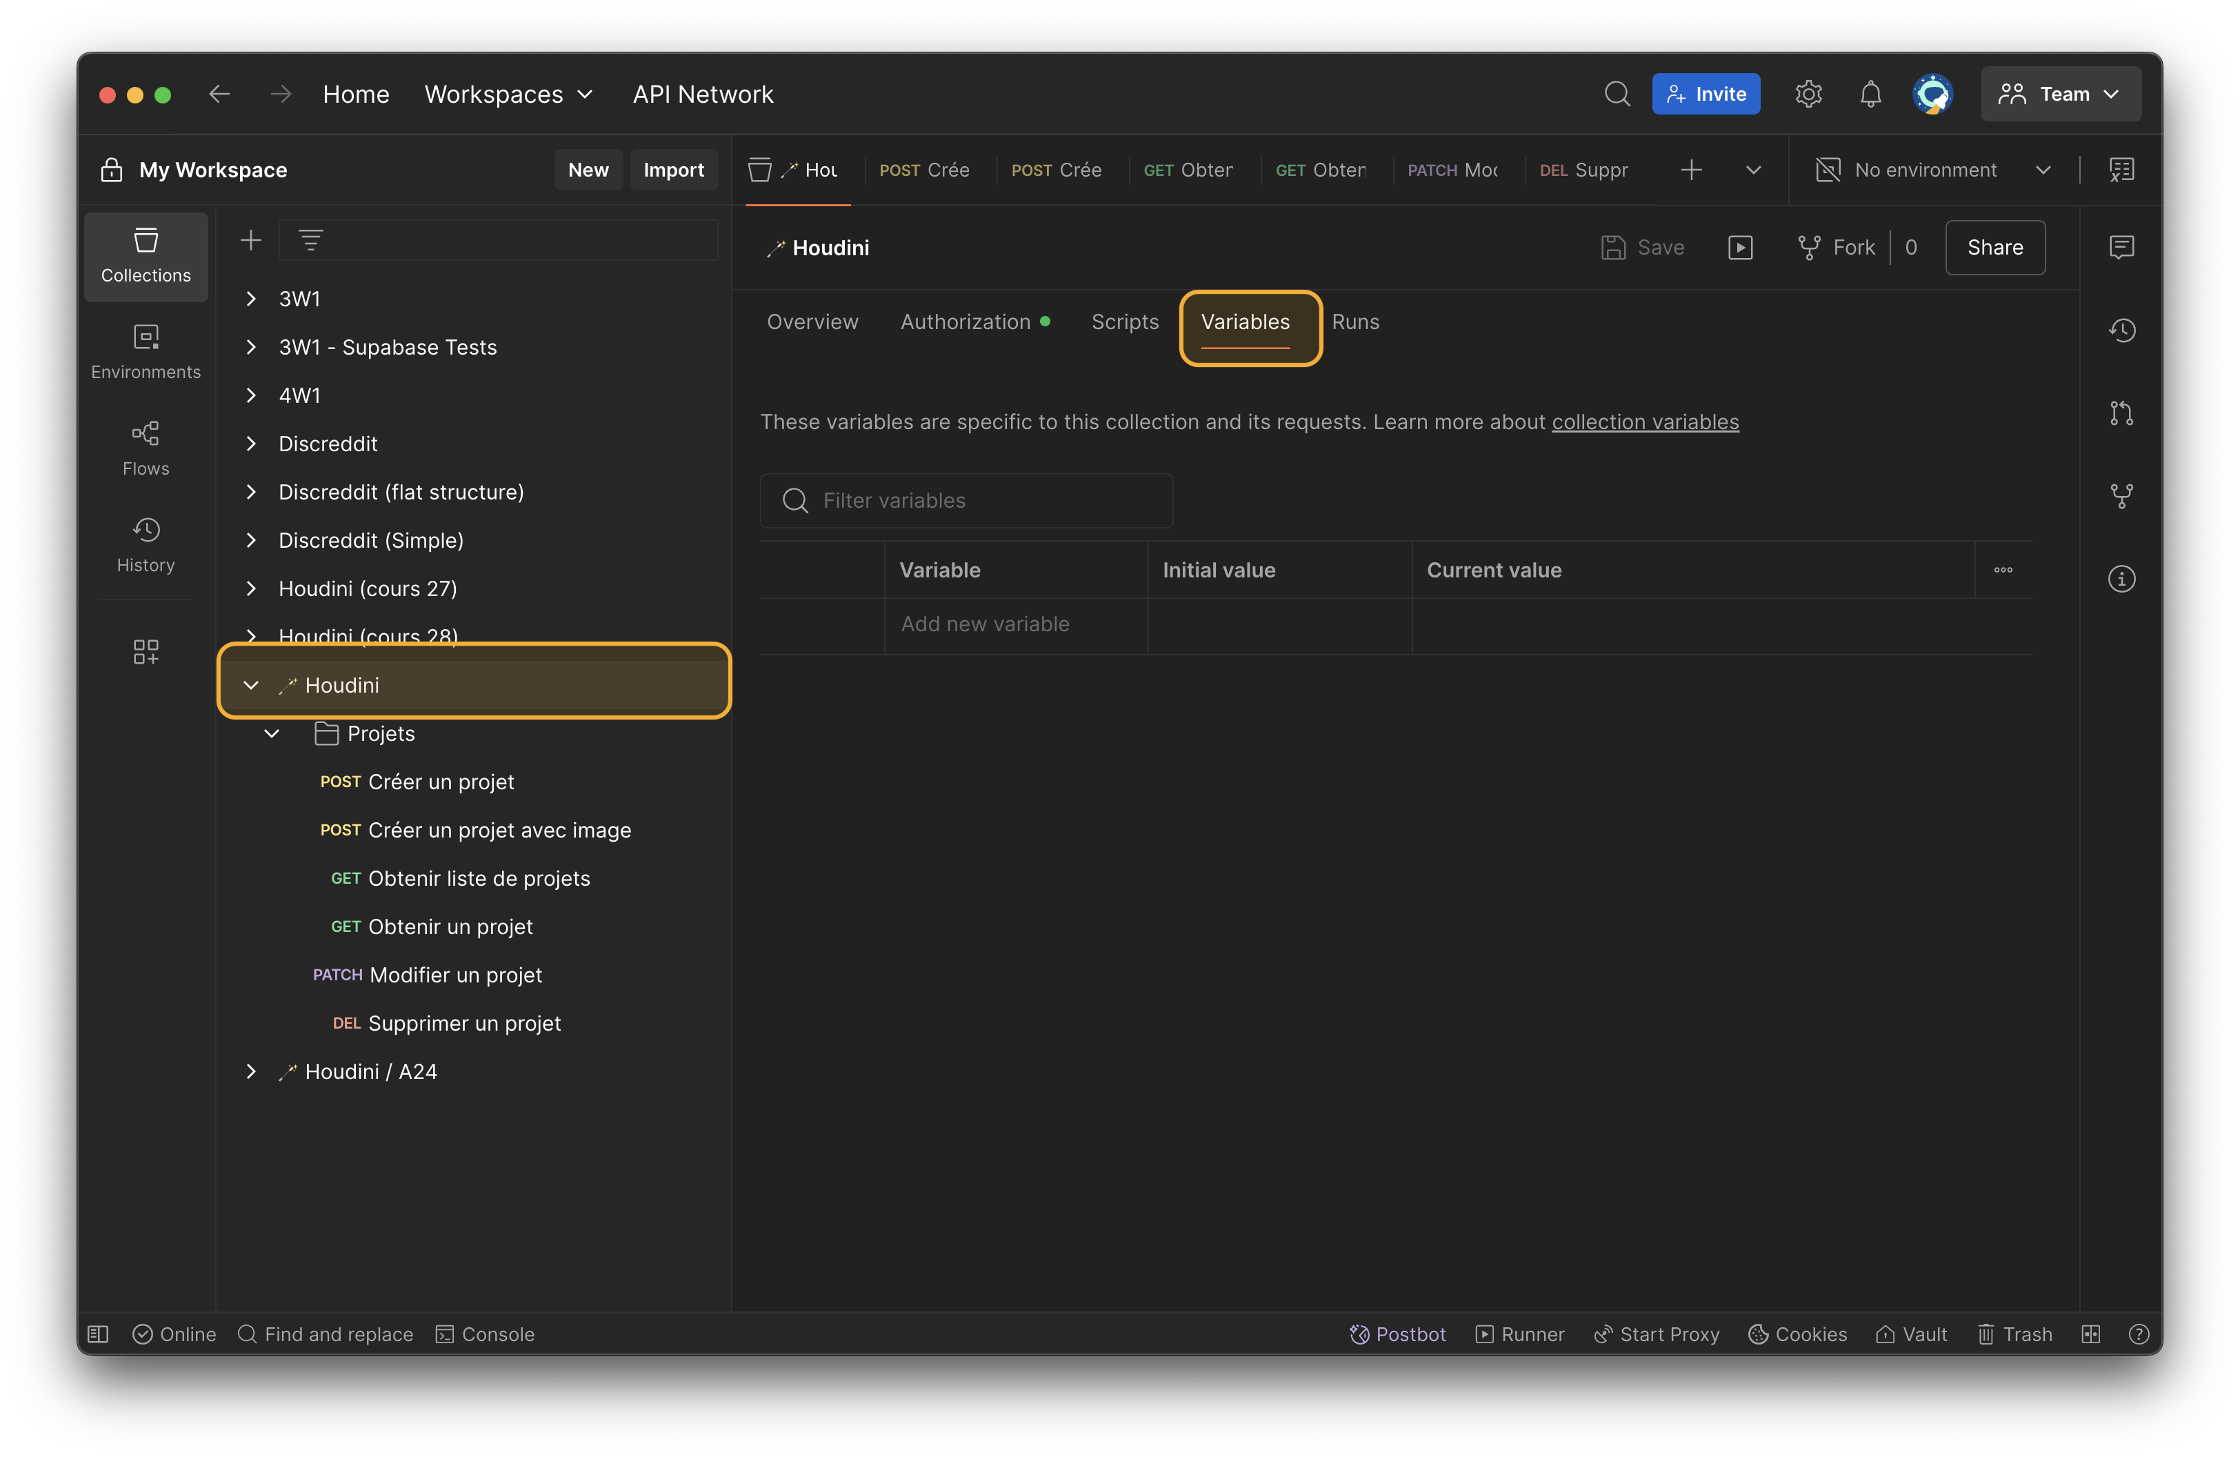Open the Environments sidebar panel
Image resolution: width=2240 pixels, height=1457 pixels.
146,352
